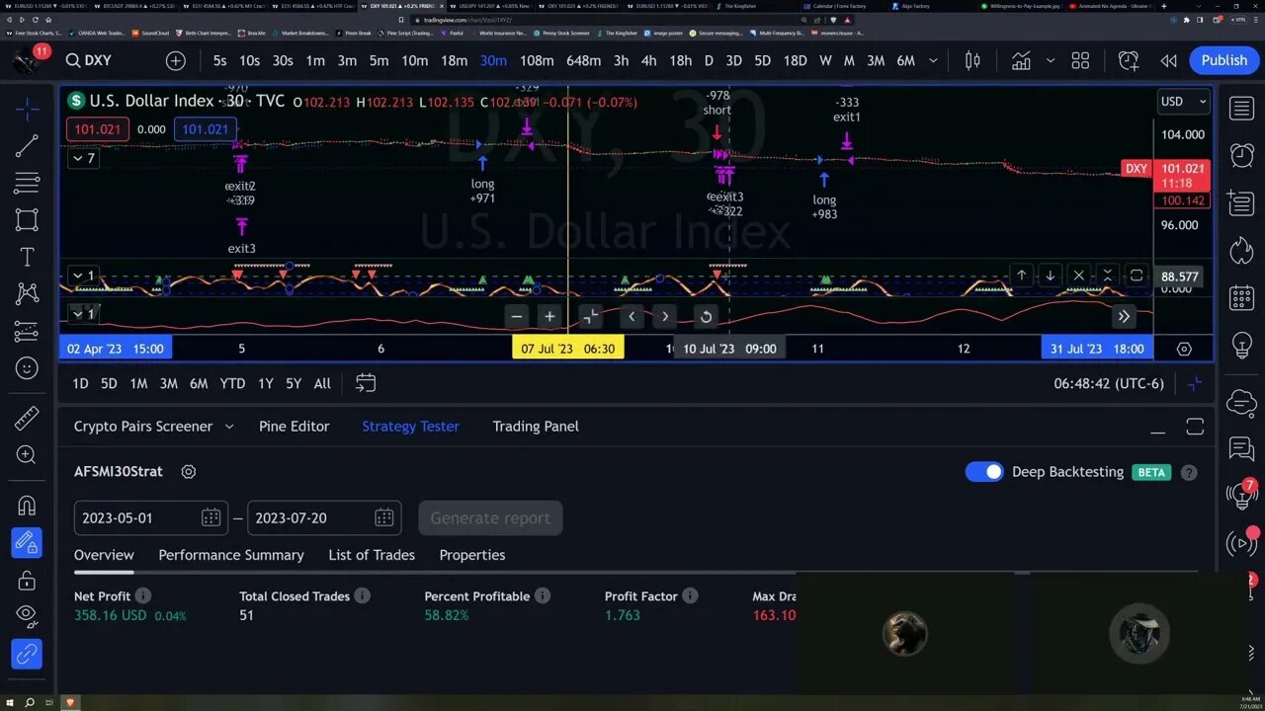Open the start date 2023-05-01 field

[151, 517]
